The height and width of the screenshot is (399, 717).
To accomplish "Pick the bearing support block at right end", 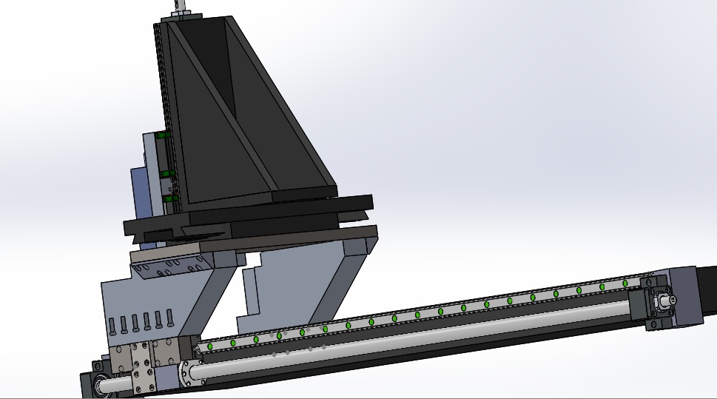I will [652, 303].
